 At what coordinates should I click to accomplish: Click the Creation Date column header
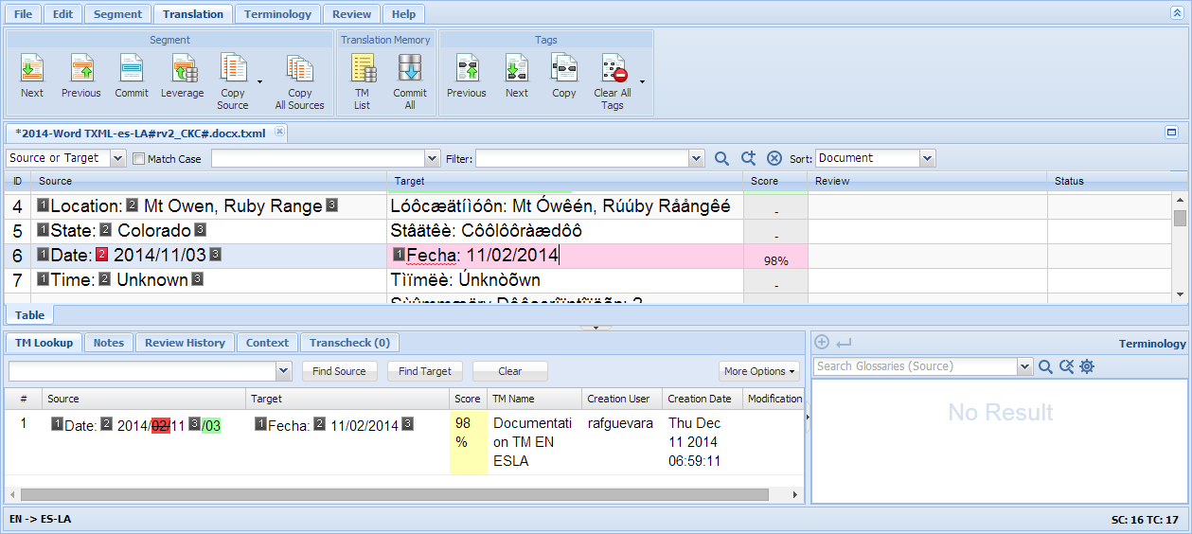(x=702, y=399)
